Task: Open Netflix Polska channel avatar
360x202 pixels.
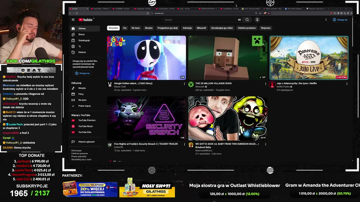Action: (272, 84)
